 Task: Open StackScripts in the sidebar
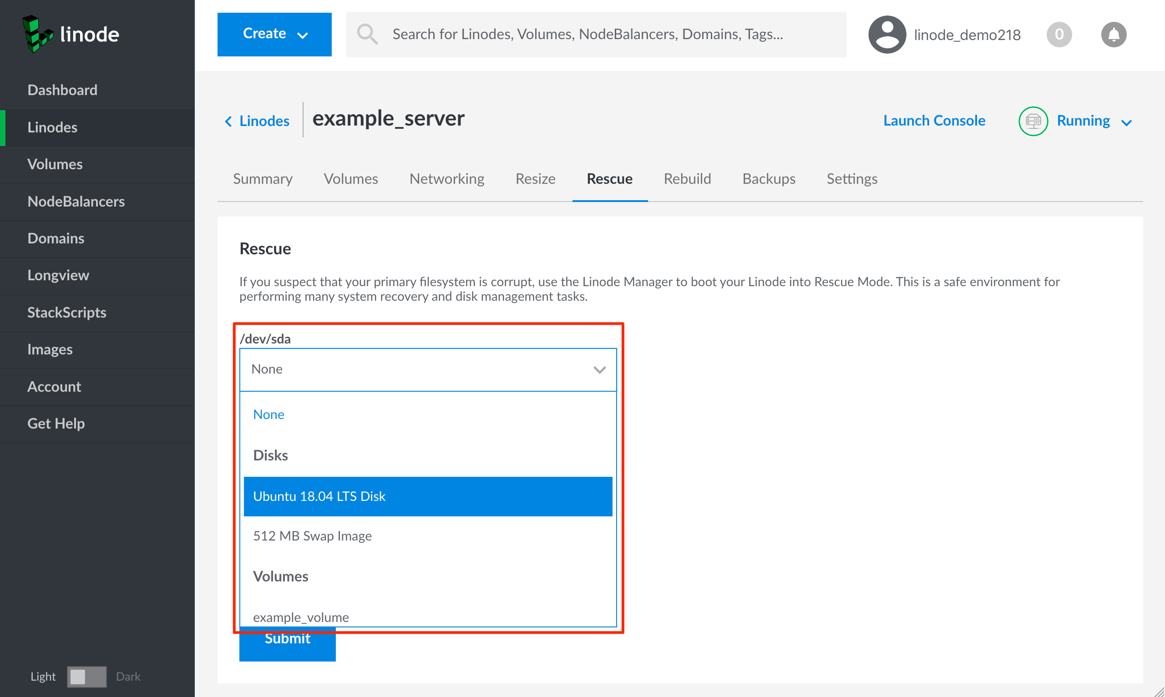coord(67,313)
